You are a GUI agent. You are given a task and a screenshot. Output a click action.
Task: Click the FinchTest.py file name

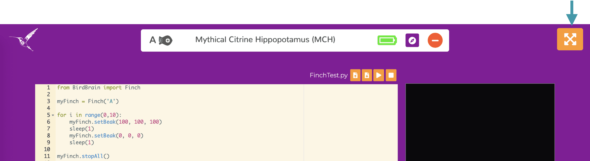(328, 75)
